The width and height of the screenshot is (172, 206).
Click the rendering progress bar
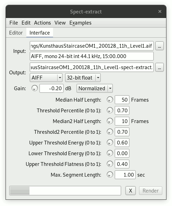[x=65, y=190]
